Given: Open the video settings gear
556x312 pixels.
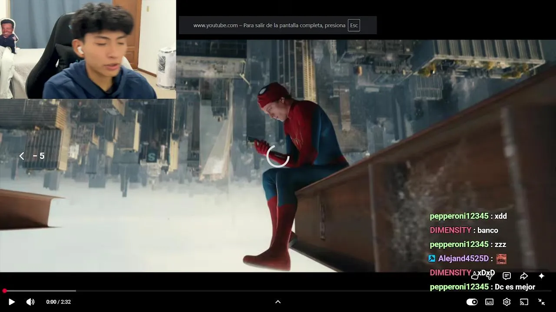Looking at the screenshot, I should pos(506,302).
